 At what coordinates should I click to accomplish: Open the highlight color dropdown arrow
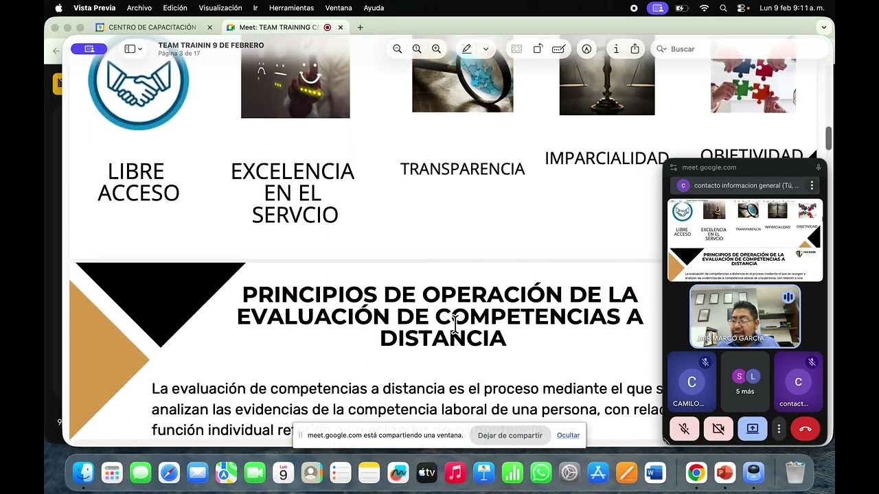[x=486, y=49]
